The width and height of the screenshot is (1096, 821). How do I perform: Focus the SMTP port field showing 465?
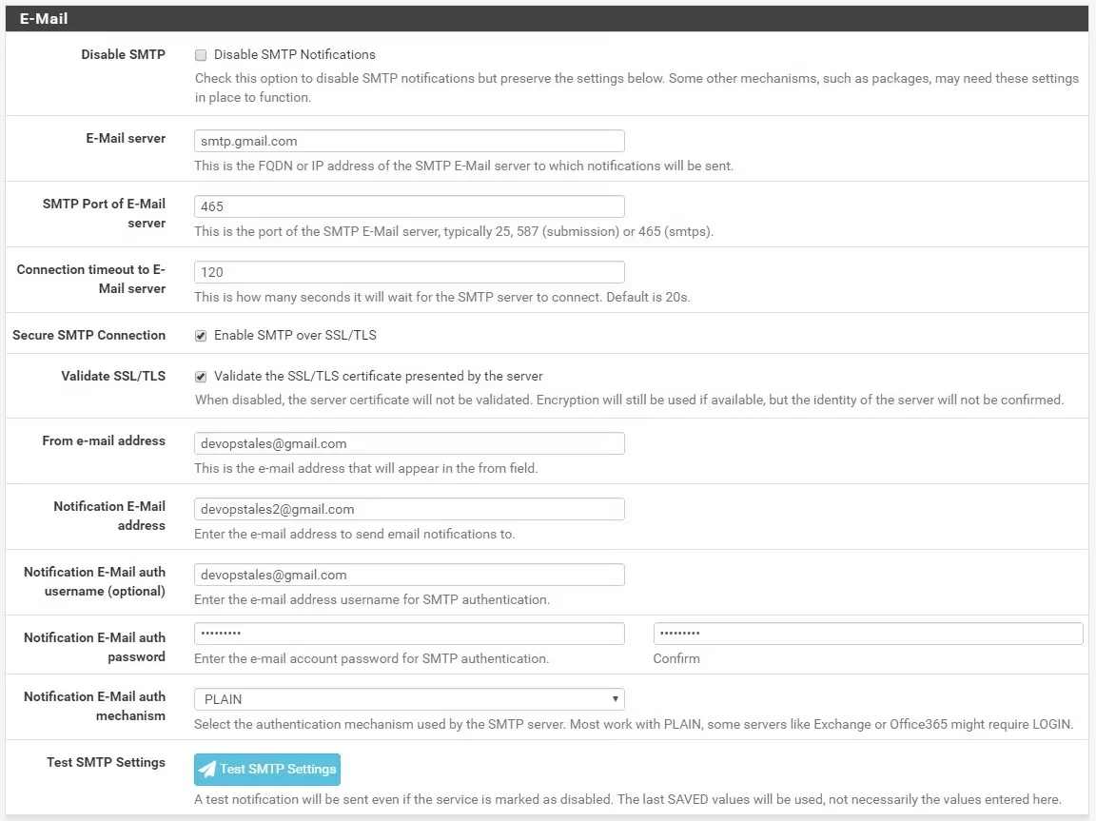408,206
